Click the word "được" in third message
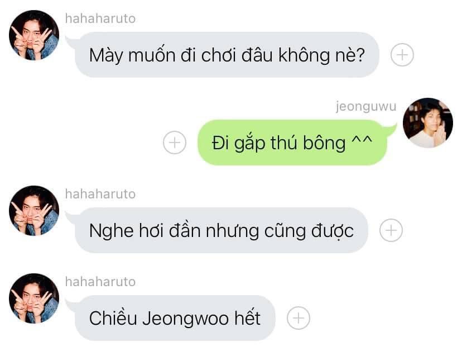The height and width of the screenshot is (351, 462). 333,231
